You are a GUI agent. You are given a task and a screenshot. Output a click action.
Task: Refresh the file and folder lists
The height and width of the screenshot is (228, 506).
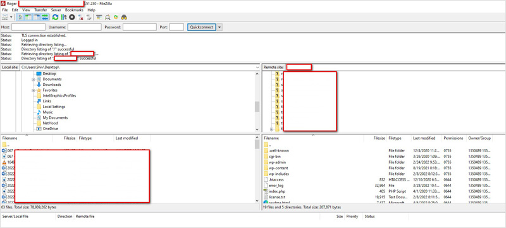tap(55, 17)
